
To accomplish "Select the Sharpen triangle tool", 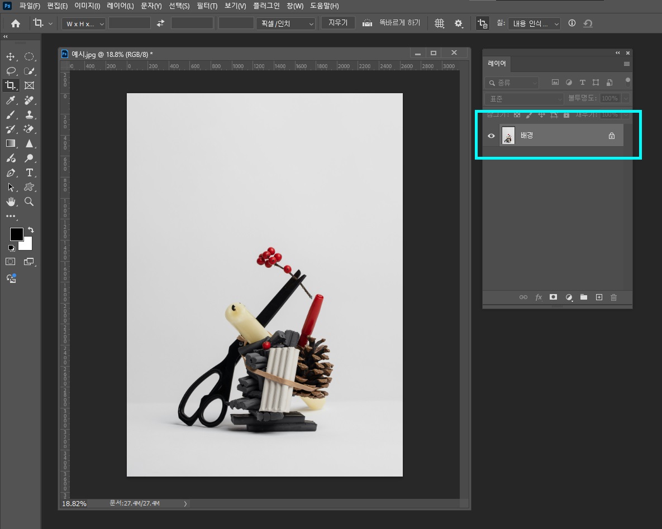I will point(29,143).
